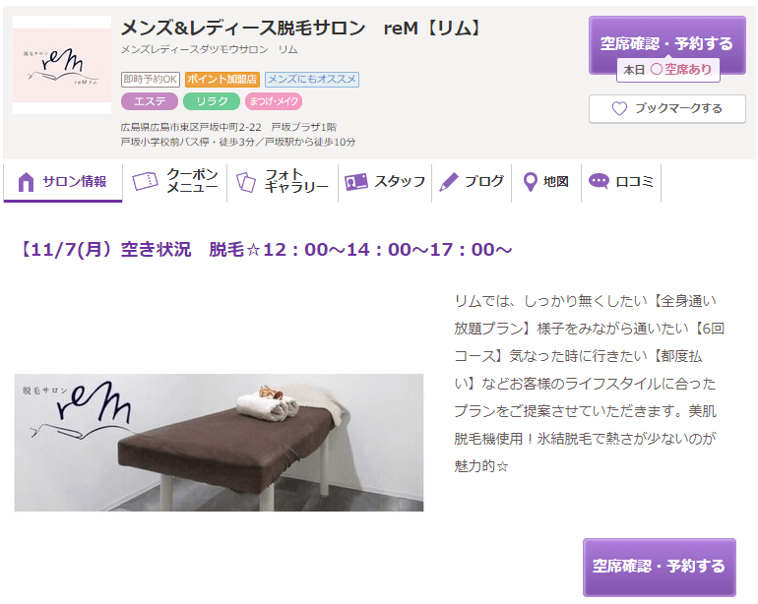Select the まつげ・メイク pink tag
758x604 pixels.
tap(274, 101)
